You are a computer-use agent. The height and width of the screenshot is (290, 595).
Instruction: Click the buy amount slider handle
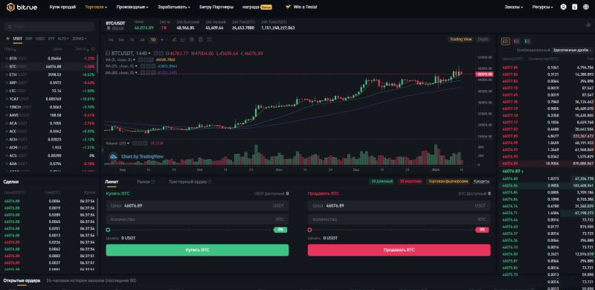108,230
